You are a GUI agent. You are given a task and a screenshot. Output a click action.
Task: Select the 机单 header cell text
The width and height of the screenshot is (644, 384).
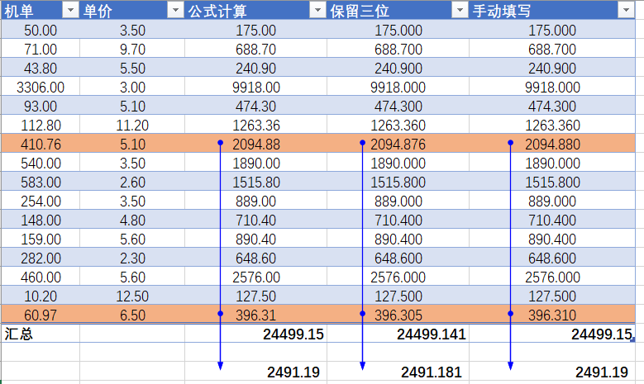click(19, 11)
